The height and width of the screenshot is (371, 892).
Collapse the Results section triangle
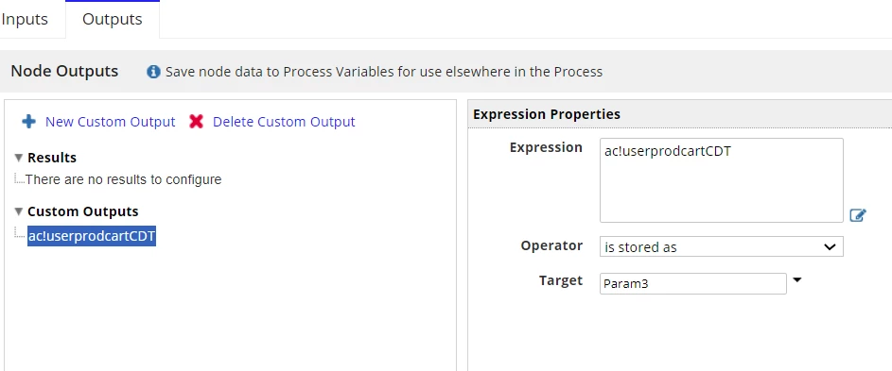coord(19,158)
